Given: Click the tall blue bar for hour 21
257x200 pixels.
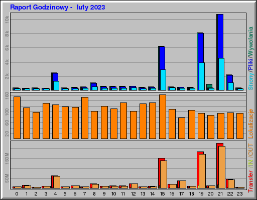Looking at the screenshot, I should (220, 36).
